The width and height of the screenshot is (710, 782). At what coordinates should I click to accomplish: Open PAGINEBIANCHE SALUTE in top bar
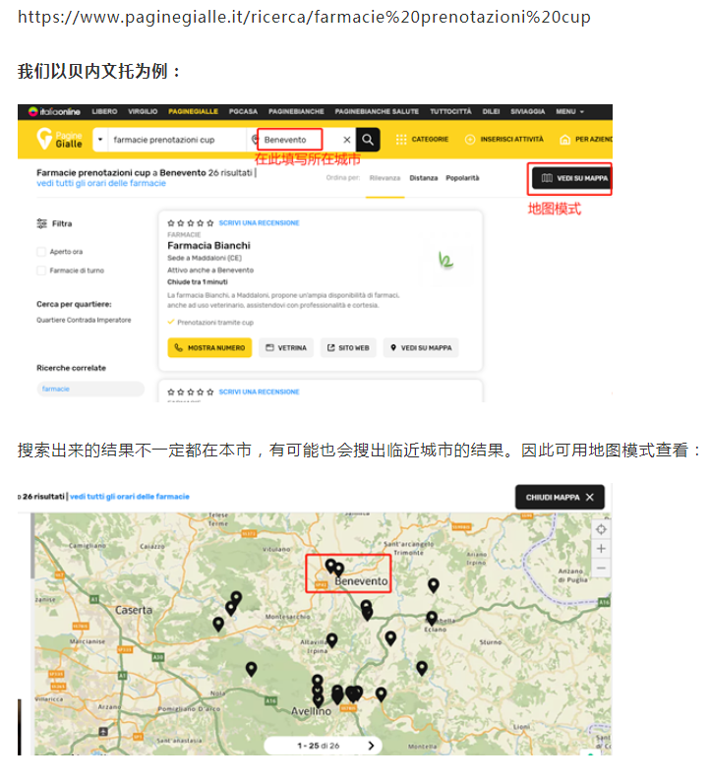click(x=377, y=112)
